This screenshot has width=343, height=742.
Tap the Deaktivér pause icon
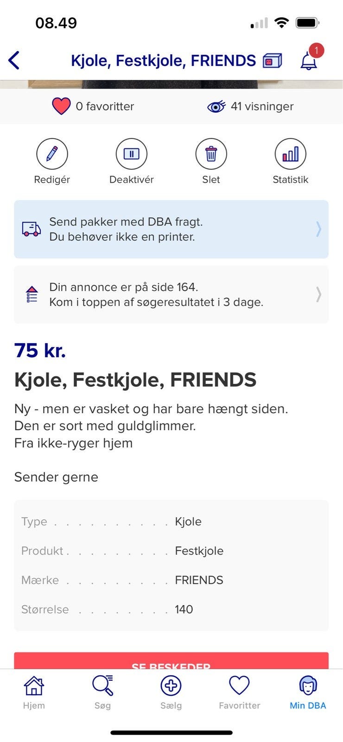[131, 154]
